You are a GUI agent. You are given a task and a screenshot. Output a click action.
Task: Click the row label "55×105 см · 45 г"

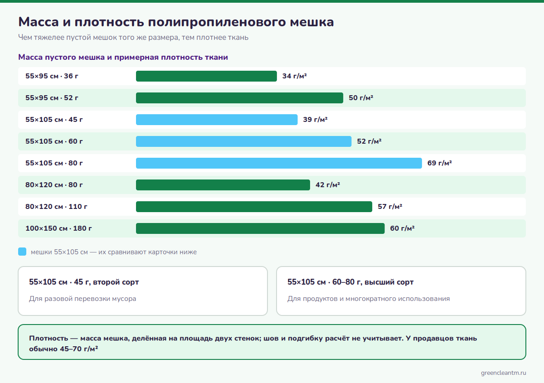coord(54,120)
